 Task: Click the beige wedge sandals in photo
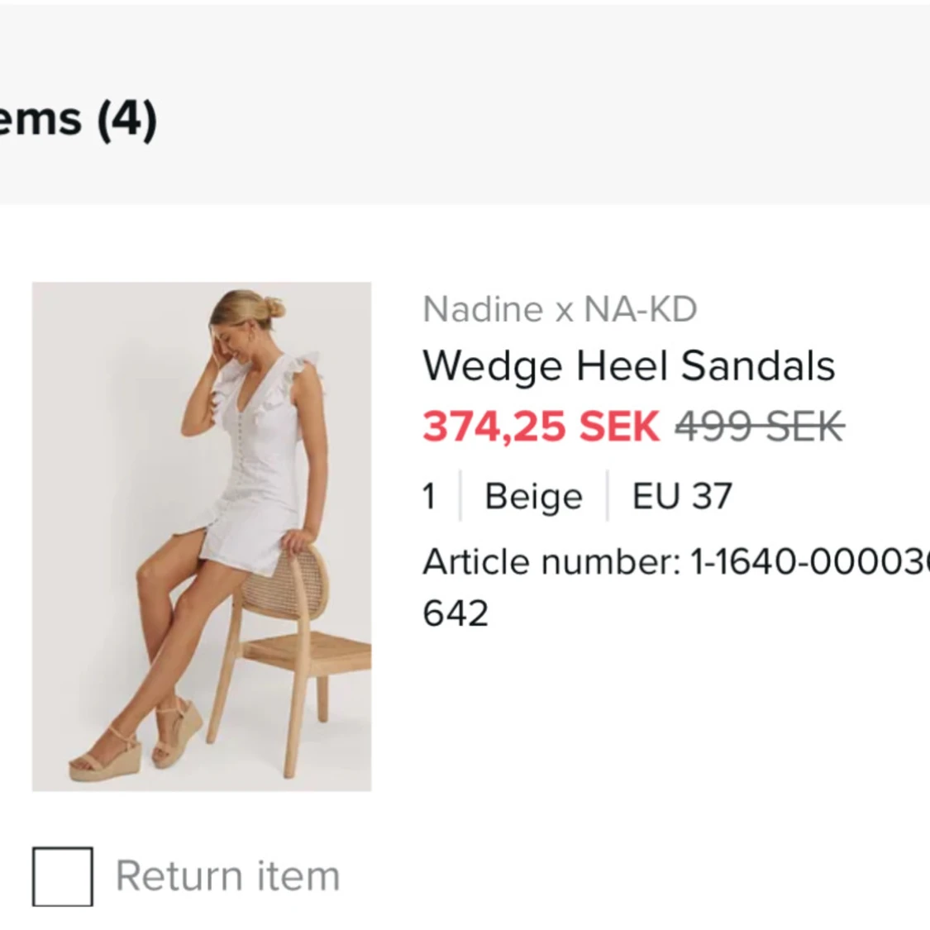click(x=136, y=740)
